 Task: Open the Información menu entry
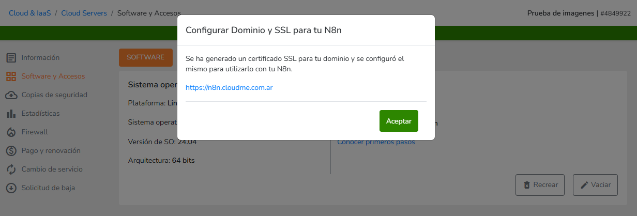tap(40, 57)
